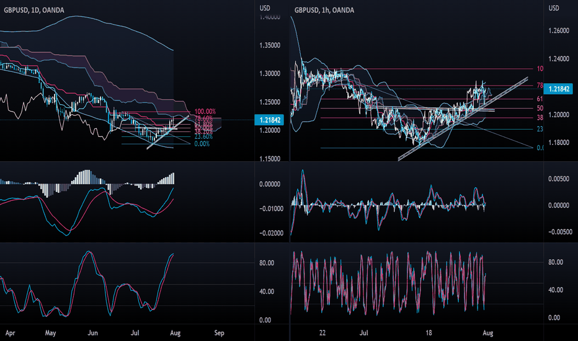Viewport: 578px width, 341px height.
Task: Click 0.00500 on the 1h MACD axis
Action: [559, 179]
